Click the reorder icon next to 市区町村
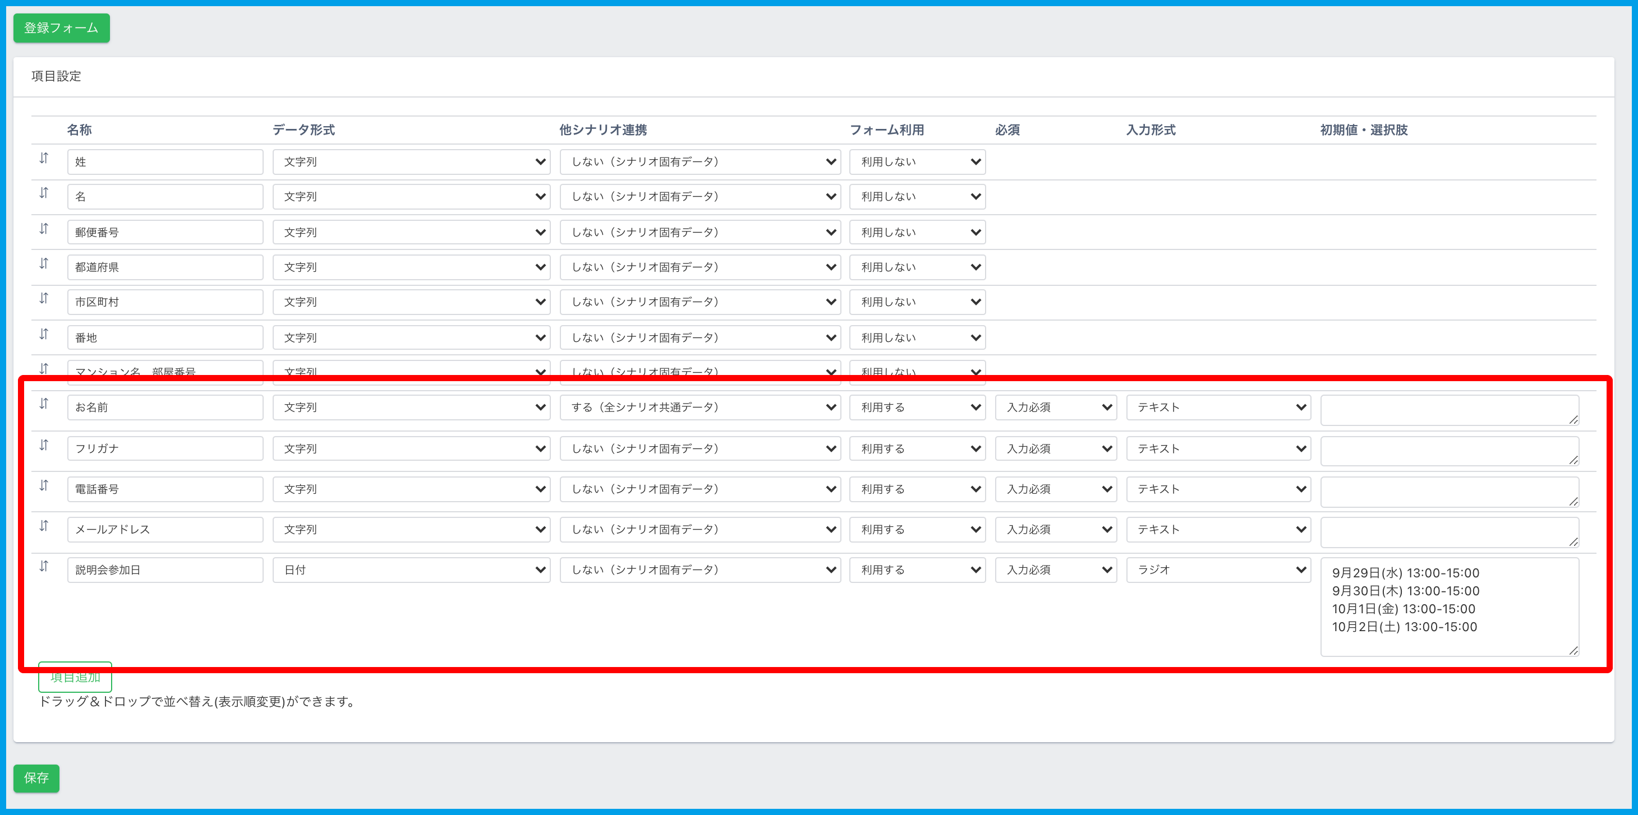1638x815 pixels. [44, 298]
